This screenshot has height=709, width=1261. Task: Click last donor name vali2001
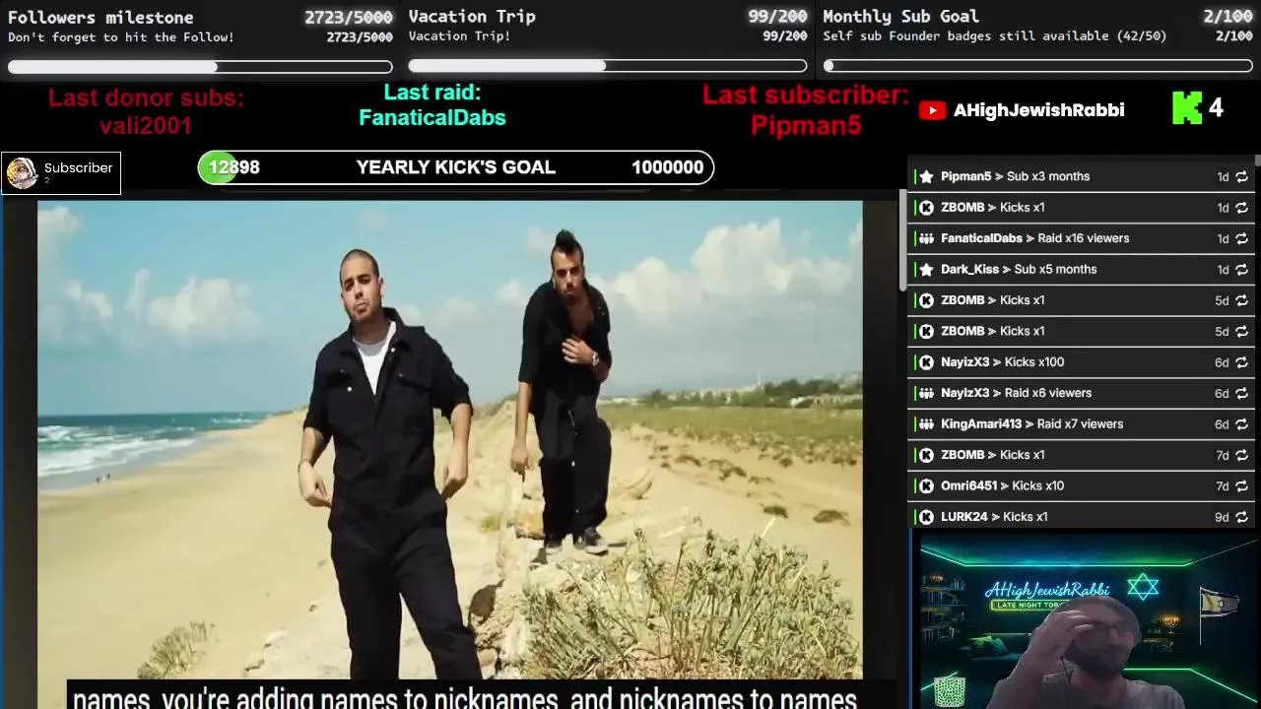click(146, 126)
